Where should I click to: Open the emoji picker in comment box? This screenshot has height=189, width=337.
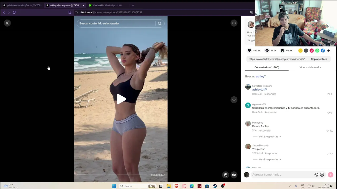(322, 175)
